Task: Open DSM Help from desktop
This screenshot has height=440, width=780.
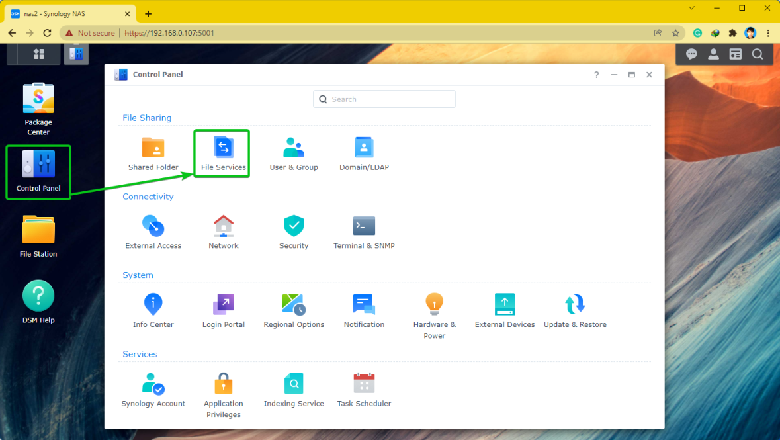Action: pos(38,302)
